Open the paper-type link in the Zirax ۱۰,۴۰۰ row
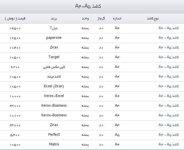The height and width of the screenshot is (150, 184). (169, 48)
